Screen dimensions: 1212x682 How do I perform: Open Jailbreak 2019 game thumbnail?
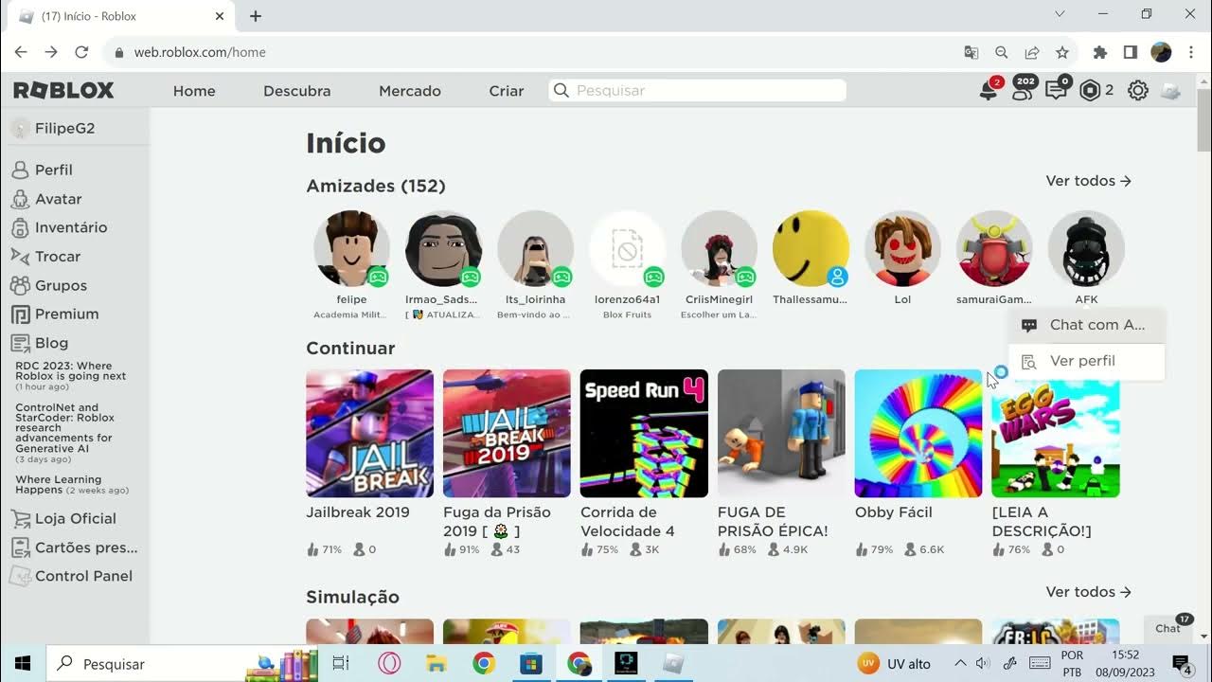coord(369,434)
